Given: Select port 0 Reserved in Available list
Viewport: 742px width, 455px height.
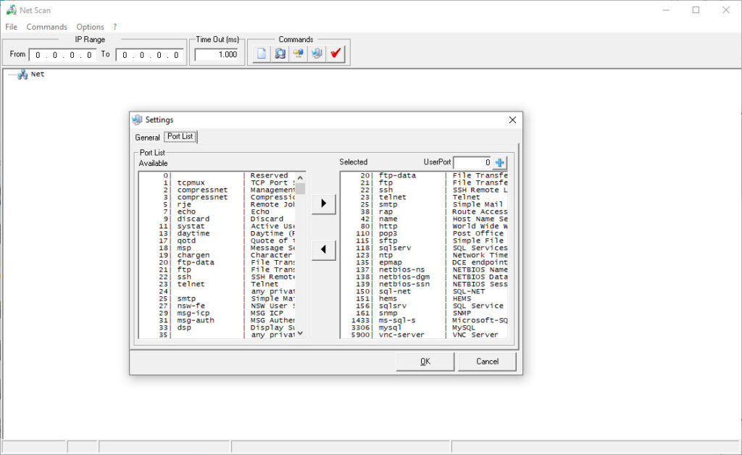Looking at the screenshot, I should pyautogui.click(x=217, y=175).
